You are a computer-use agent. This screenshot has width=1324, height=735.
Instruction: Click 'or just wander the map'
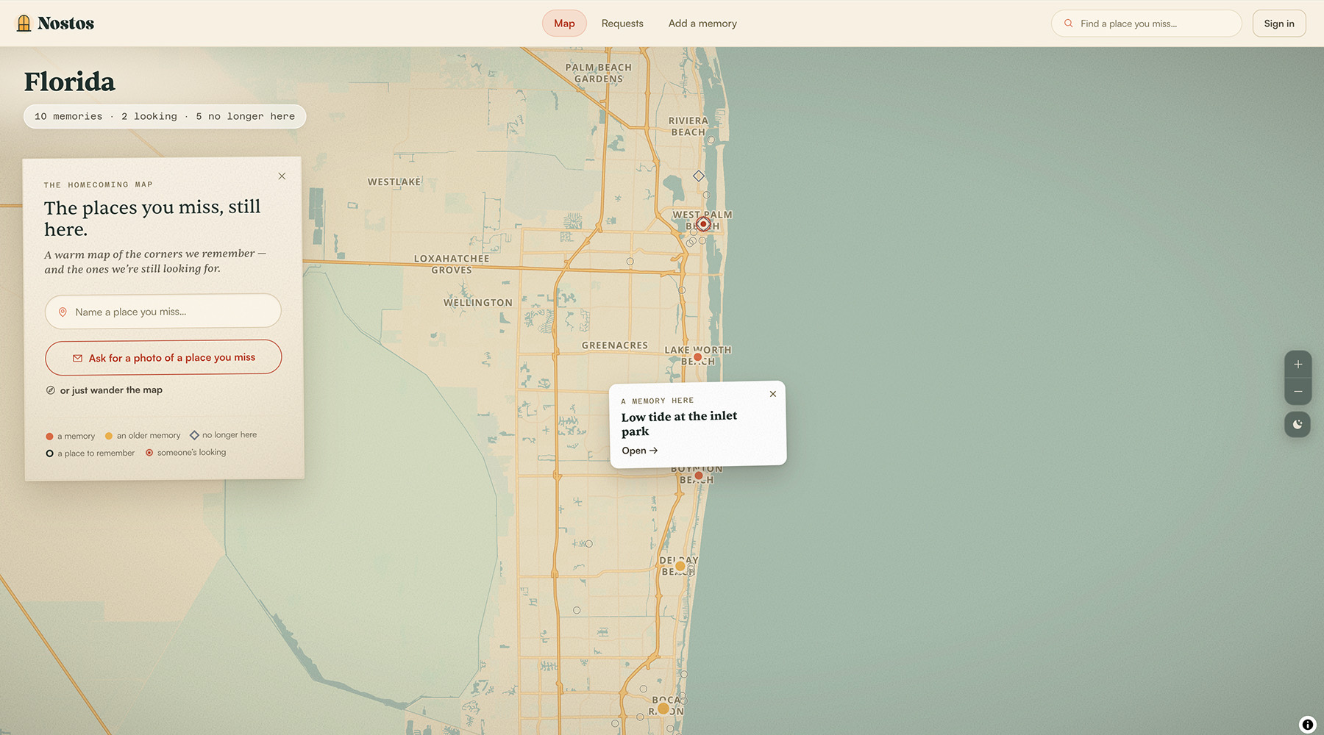pos(111,390)
